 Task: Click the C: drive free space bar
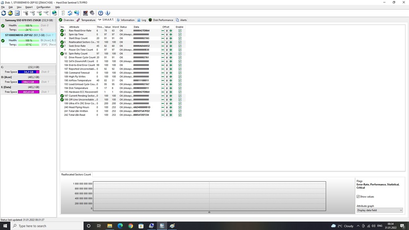pyautogui.click(x=29, y=72)
